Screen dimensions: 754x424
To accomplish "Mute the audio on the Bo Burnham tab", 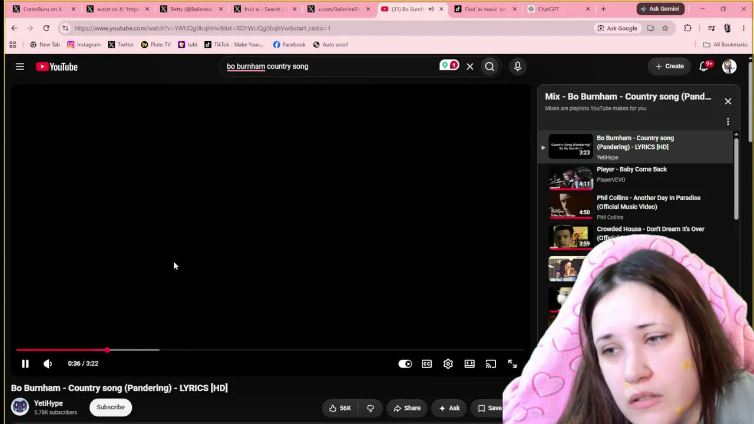I will coord(431,9).
